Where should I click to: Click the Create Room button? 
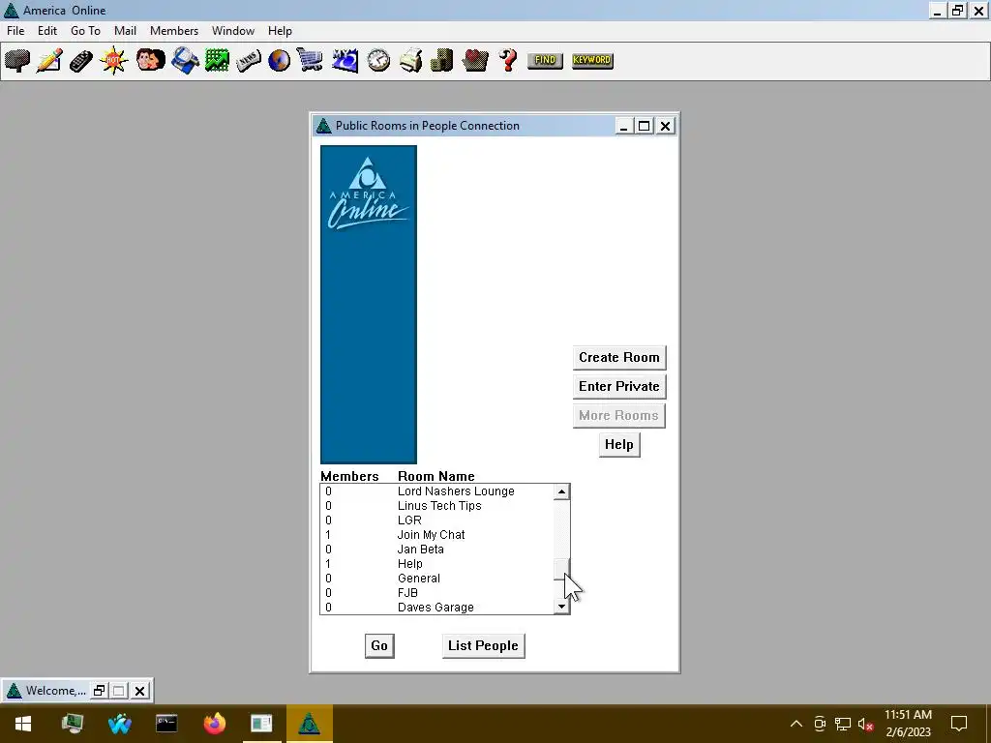(619, 358)
